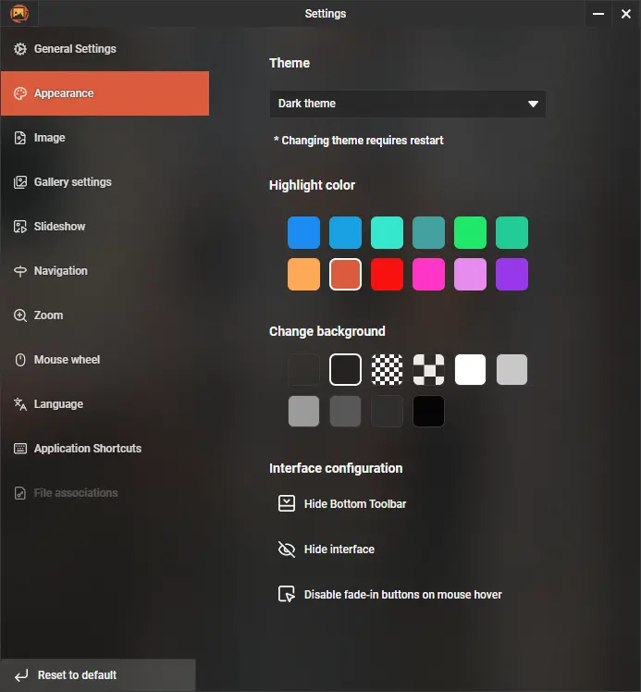Click the Mouse wheel icon
Viewport: 641px width, 692px height.
20,360
